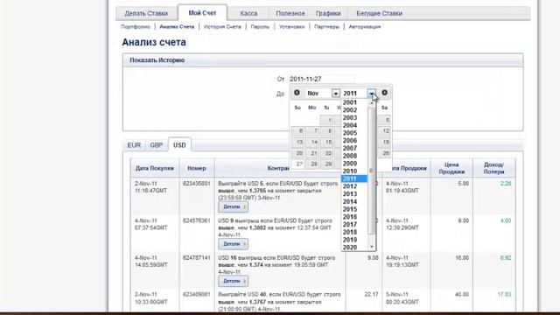
Task: Click Детали button for contract 624787141
Action: (x=234, y=281)
